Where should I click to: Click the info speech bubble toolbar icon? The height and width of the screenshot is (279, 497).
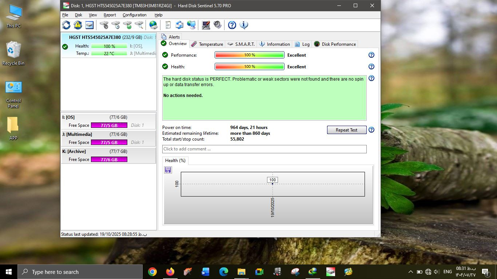244,25
